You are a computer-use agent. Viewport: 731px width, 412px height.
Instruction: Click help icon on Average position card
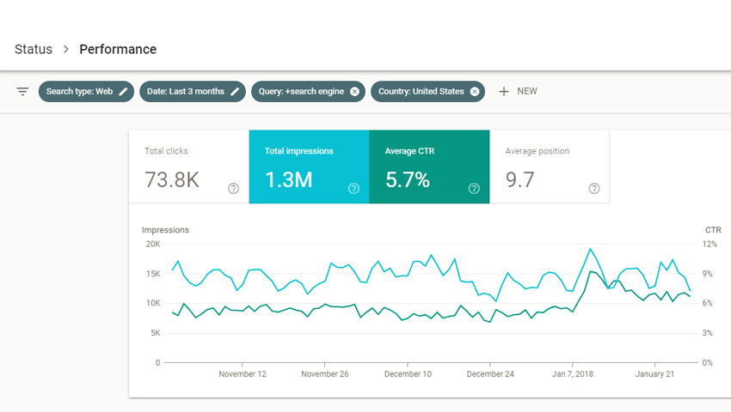pos(594,189)
